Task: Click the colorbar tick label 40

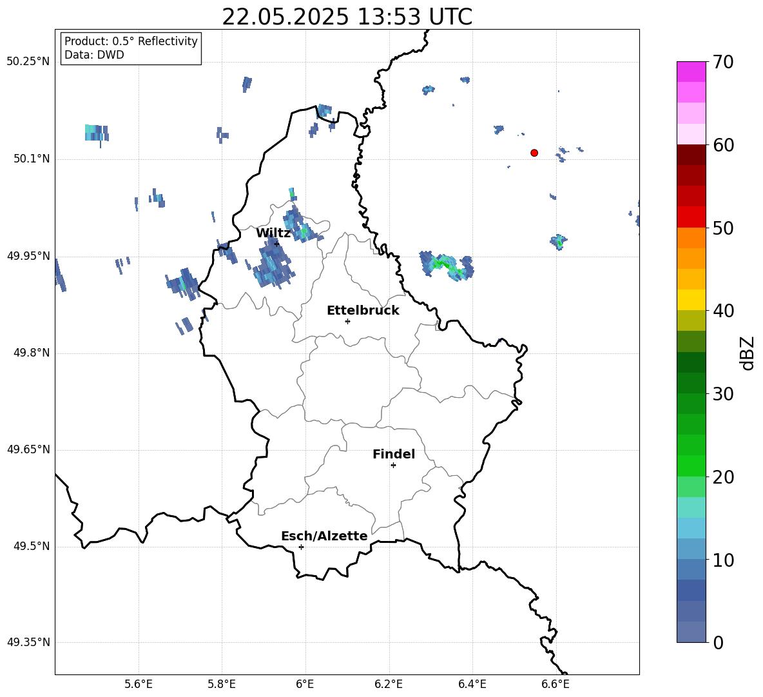Action: [x=724, y=311]
